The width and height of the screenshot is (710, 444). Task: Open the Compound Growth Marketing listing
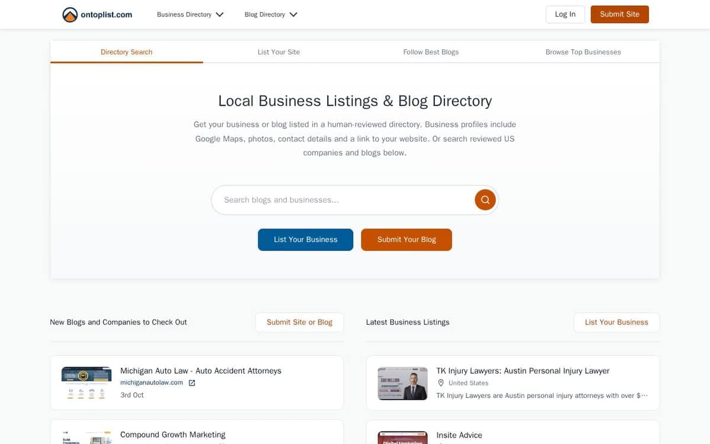[173, 435]
